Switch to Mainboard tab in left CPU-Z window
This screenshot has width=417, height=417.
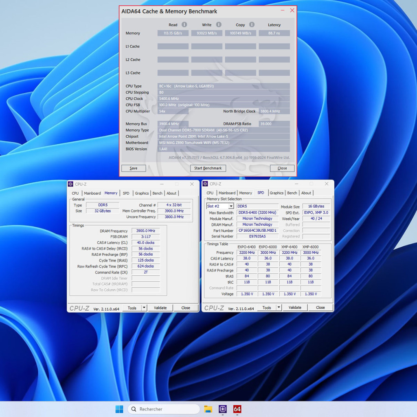(x=92, y=193)
